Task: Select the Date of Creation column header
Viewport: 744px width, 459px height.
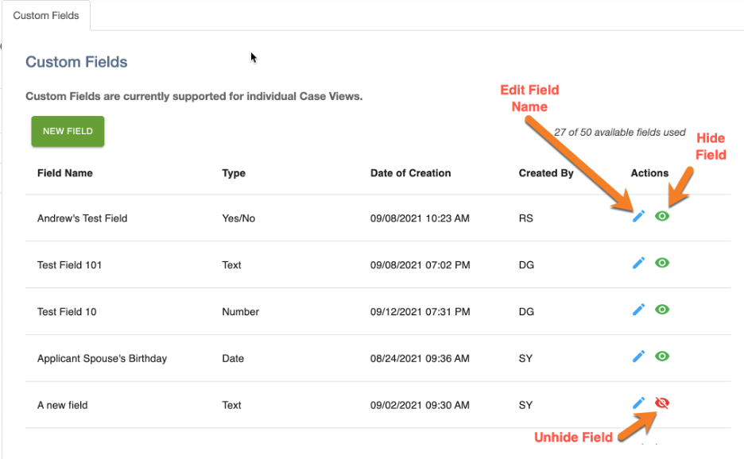Action: coord(410,173)
